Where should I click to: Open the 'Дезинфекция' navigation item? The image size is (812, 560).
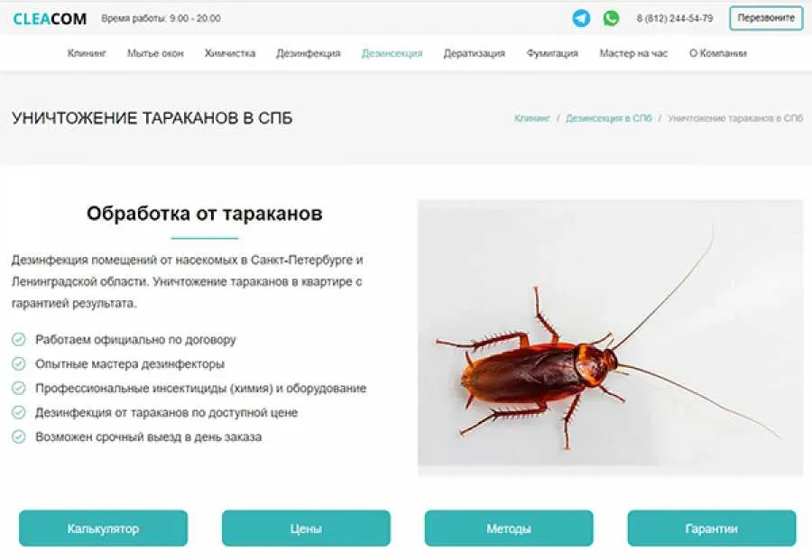(309, 53)
